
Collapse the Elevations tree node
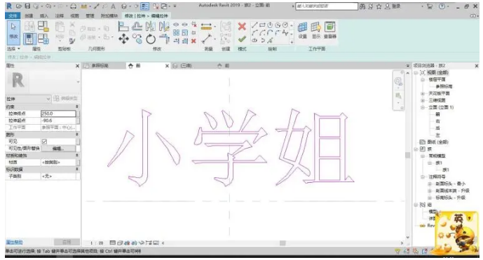[x=423, y=107]
